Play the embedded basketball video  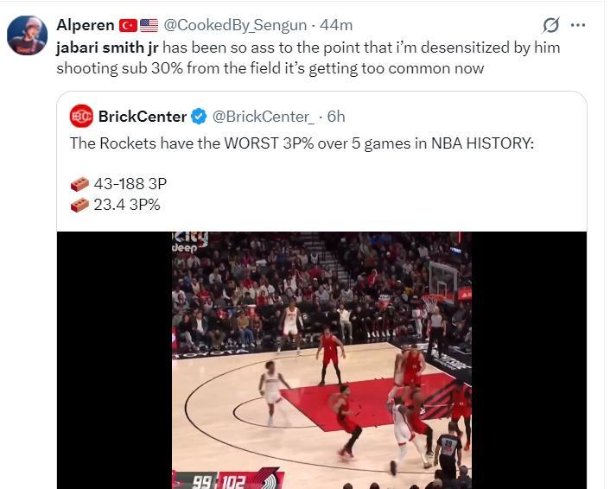[321, 360]
